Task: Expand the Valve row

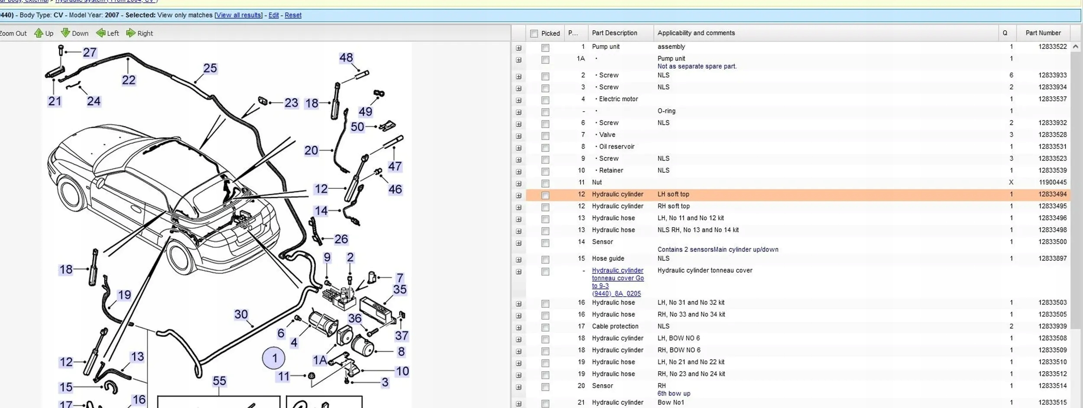Action: point(519,136)
